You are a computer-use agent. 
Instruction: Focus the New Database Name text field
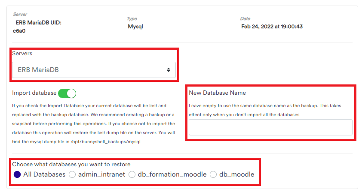[270, 127]
